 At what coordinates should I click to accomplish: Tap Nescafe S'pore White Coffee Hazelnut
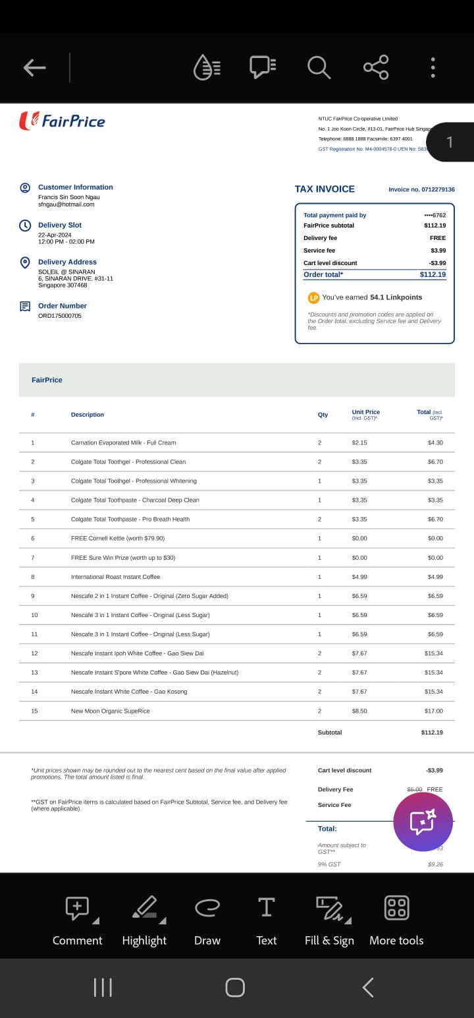155,672
